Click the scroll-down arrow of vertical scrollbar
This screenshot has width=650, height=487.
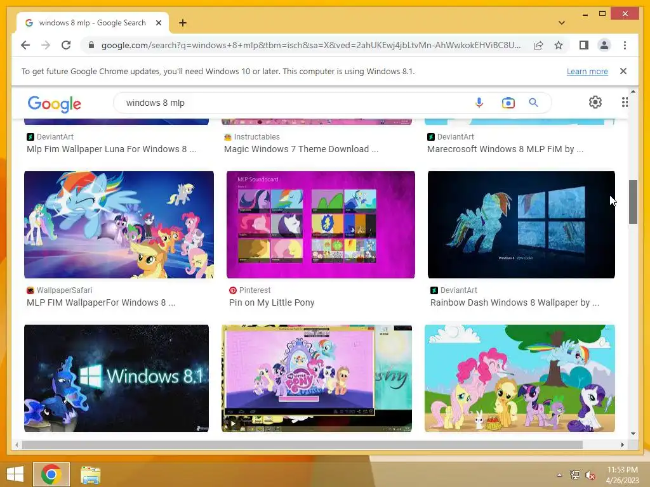(633, 434)
